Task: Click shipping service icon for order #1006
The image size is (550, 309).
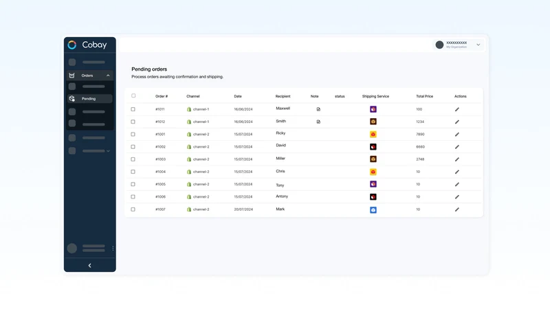Action: [373, 197]
